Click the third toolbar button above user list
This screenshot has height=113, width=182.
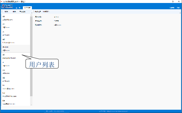[x=23, y=12]
